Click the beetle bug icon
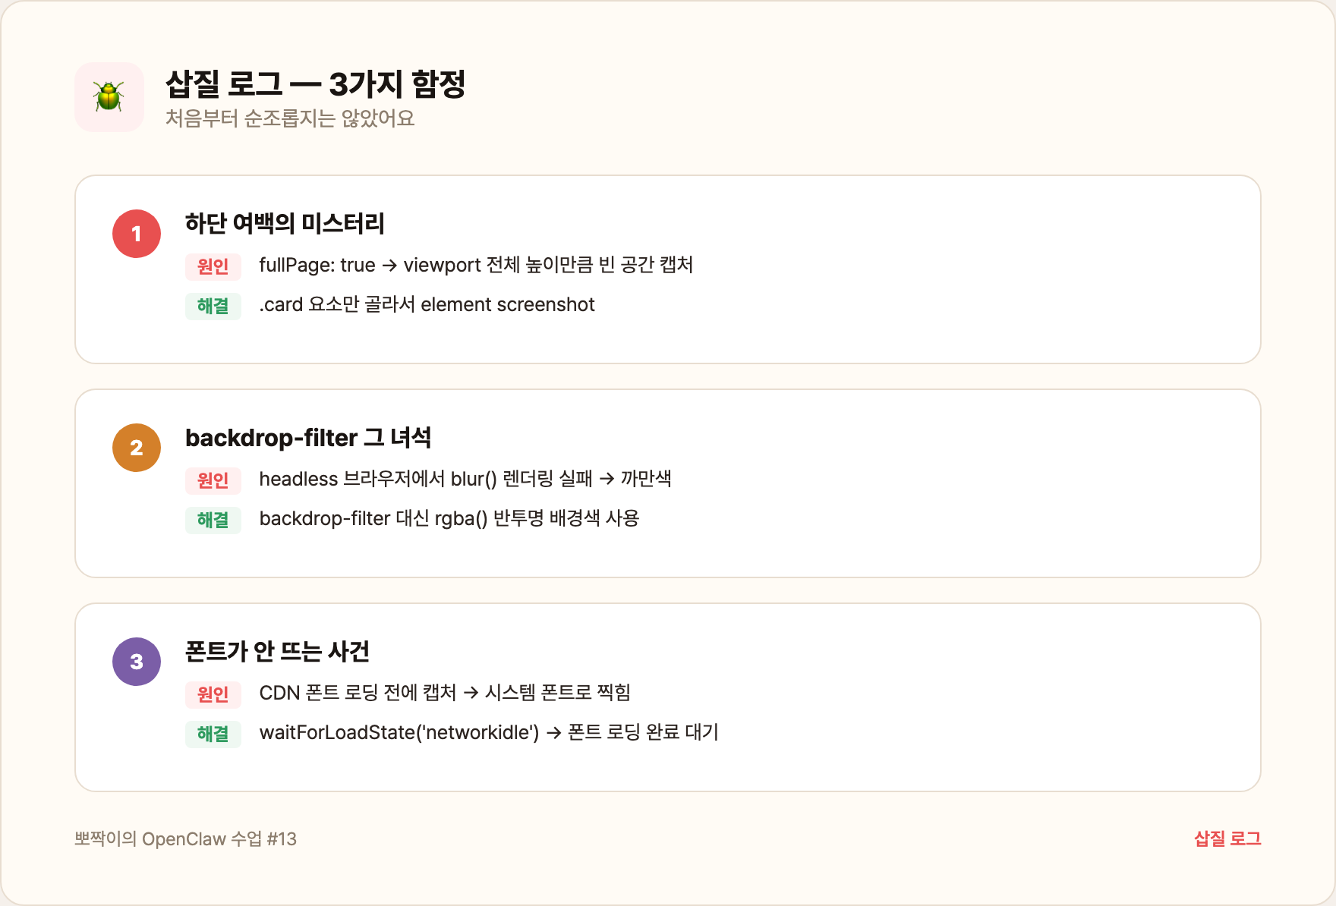This screenshot has width=1336, height=906. tap(109, 97)
